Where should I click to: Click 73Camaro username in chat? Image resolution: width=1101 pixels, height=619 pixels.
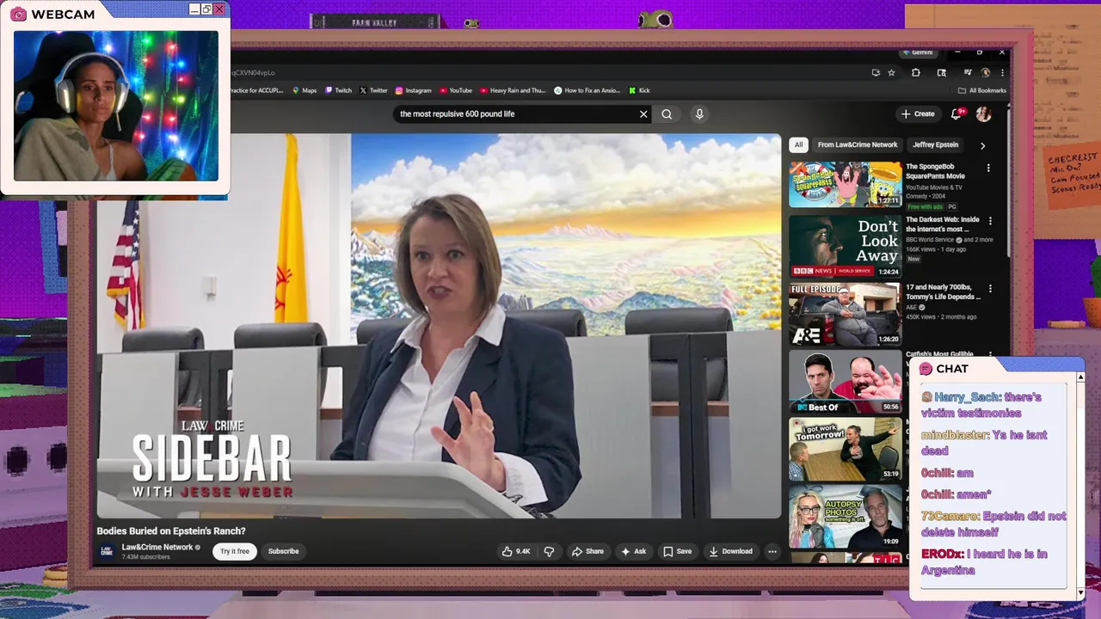pyautogui.click(x=950, y=516)
